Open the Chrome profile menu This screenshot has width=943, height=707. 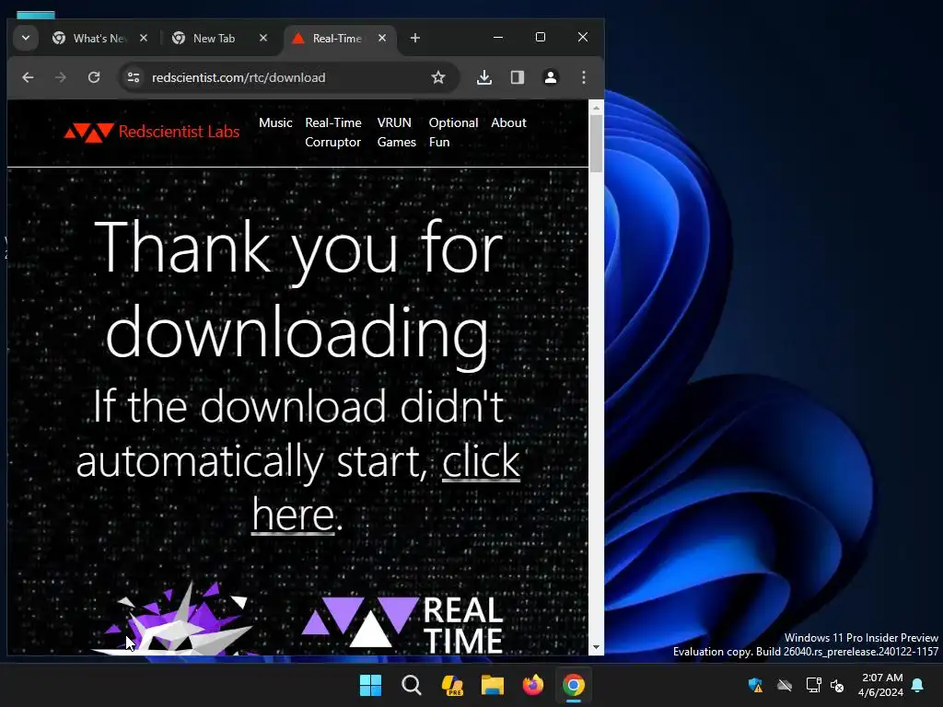(551, 77)
